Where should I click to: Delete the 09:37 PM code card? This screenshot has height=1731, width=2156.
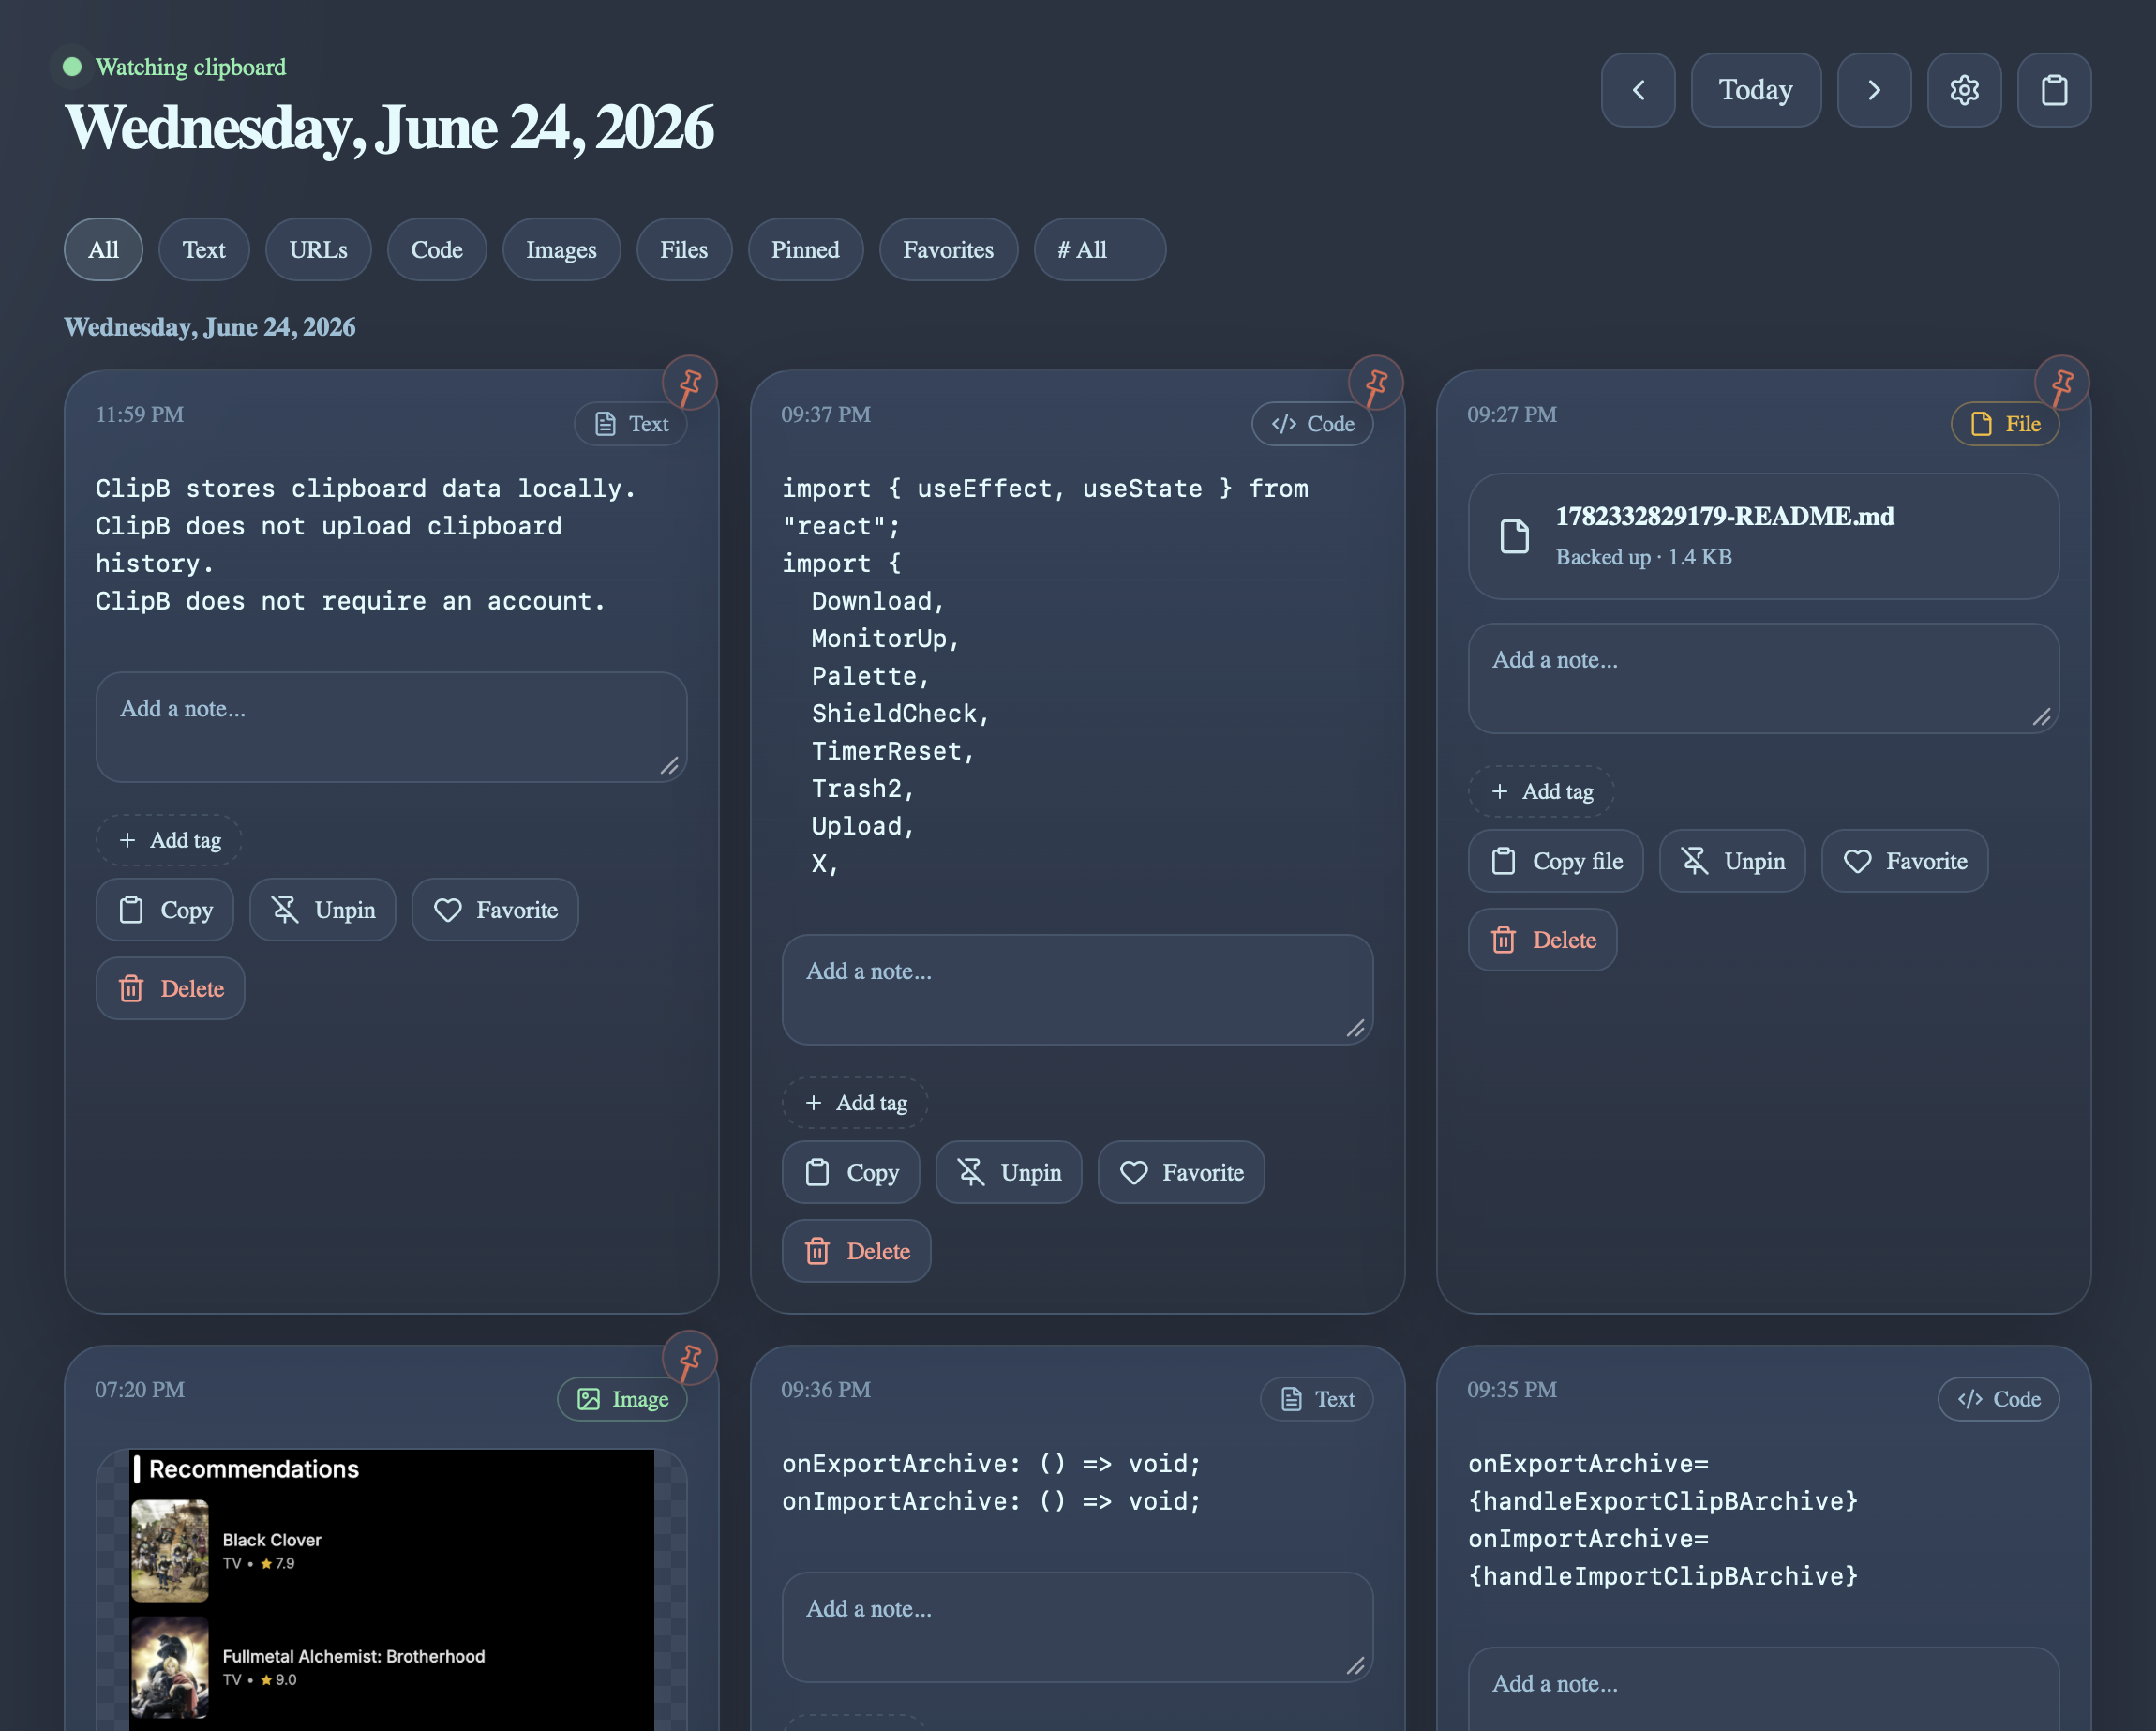(x=856, y=1251)
